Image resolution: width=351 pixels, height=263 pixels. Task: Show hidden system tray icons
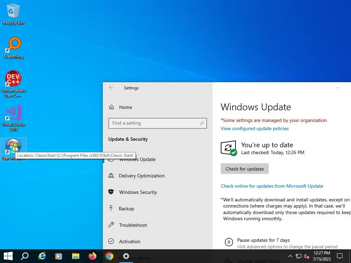[x=290, y=256]
